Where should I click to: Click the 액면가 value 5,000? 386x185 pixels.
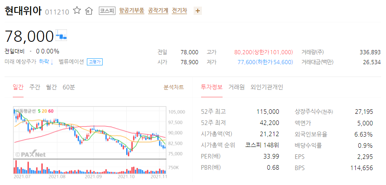click(x=366, y=123)
